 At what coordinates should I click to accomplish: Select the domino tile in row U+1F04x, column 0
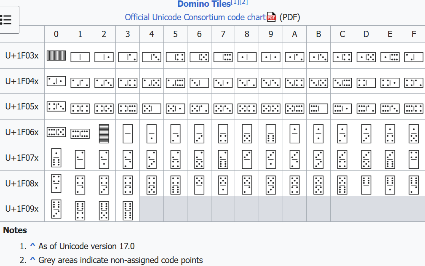(x=56, y=81)
